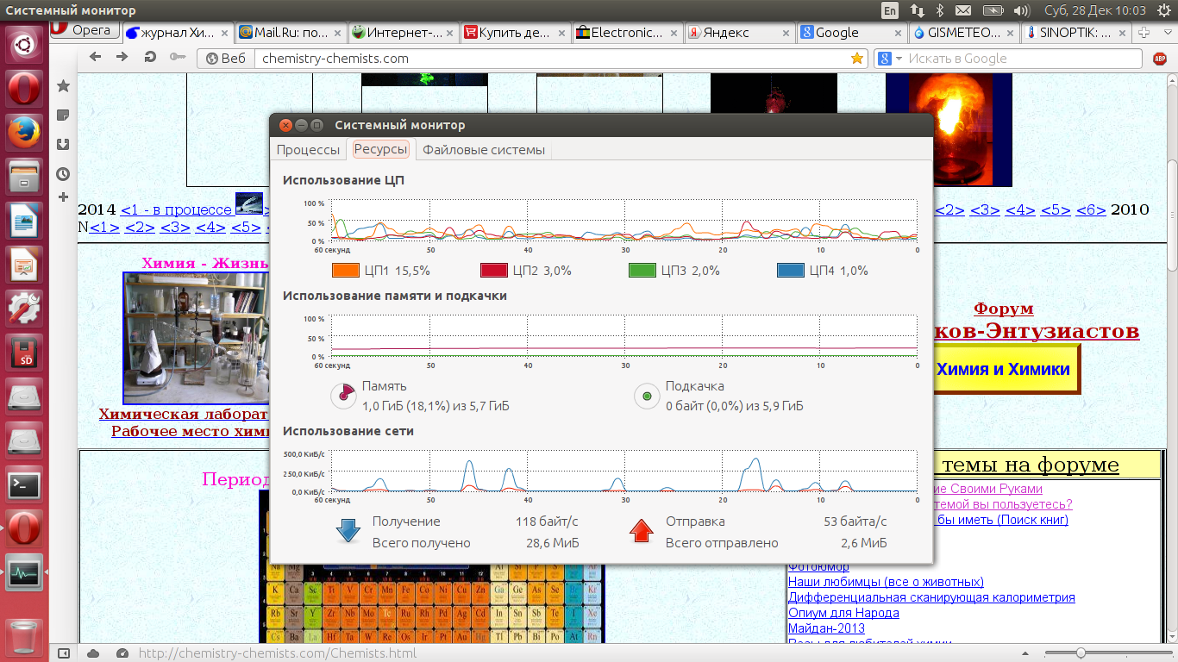Toggle Opera panel sidebar button in status bar
Screen dimensions: 1178x662
point(65,653)
